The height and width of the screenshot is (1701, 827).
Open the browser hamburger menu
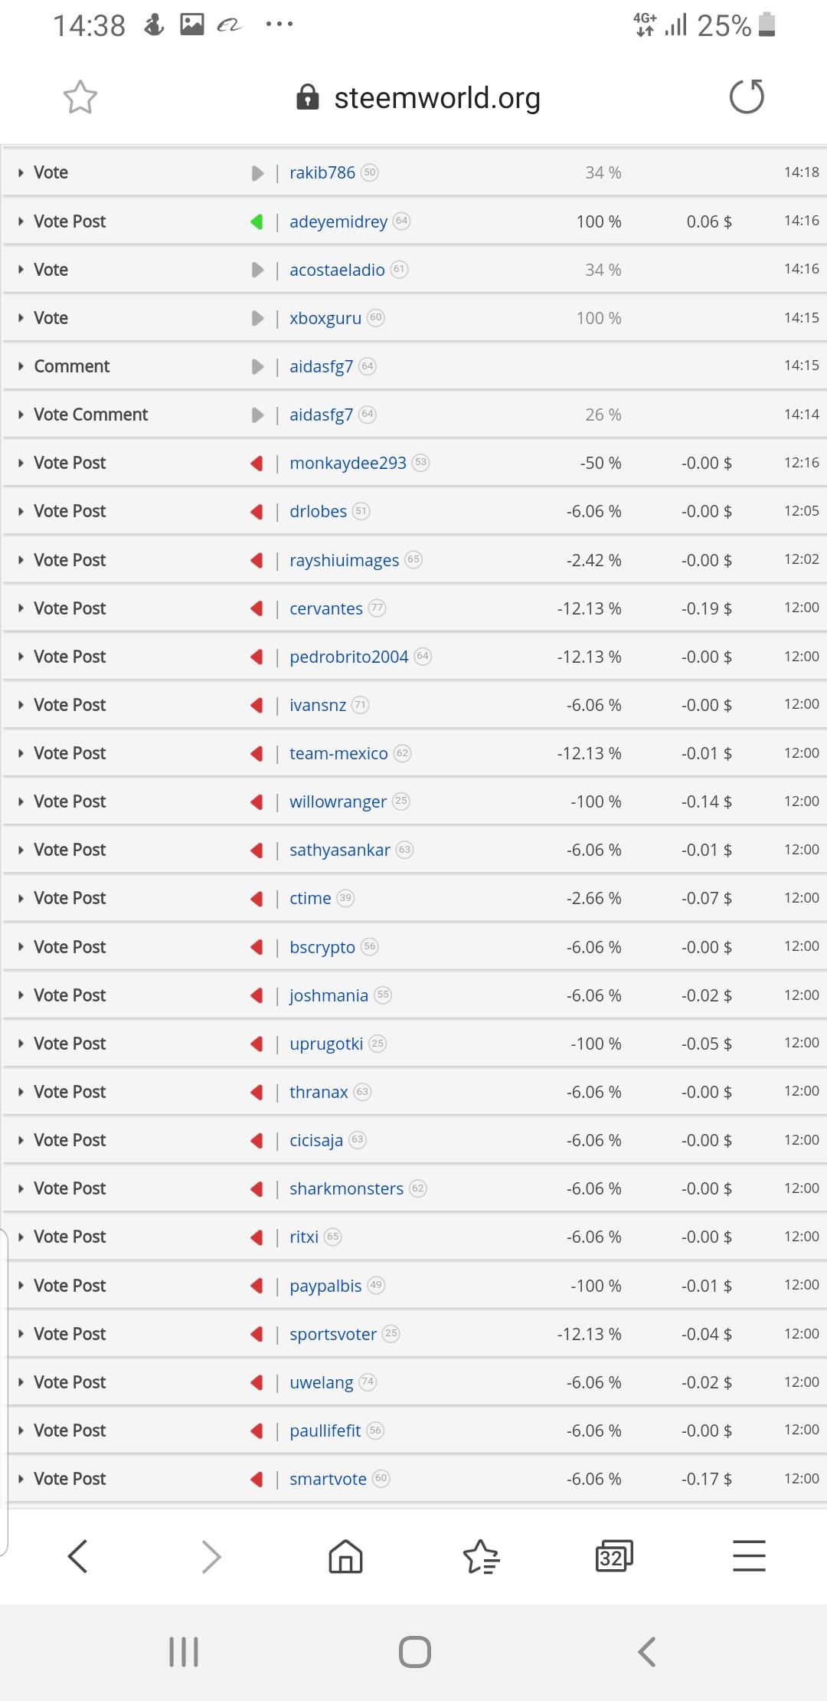(749, 1556)
